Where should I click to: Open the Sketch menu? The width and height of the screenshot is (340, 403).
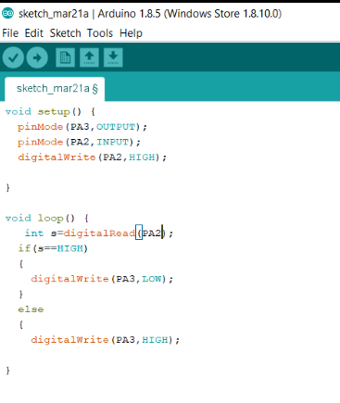tap(65, 33)
